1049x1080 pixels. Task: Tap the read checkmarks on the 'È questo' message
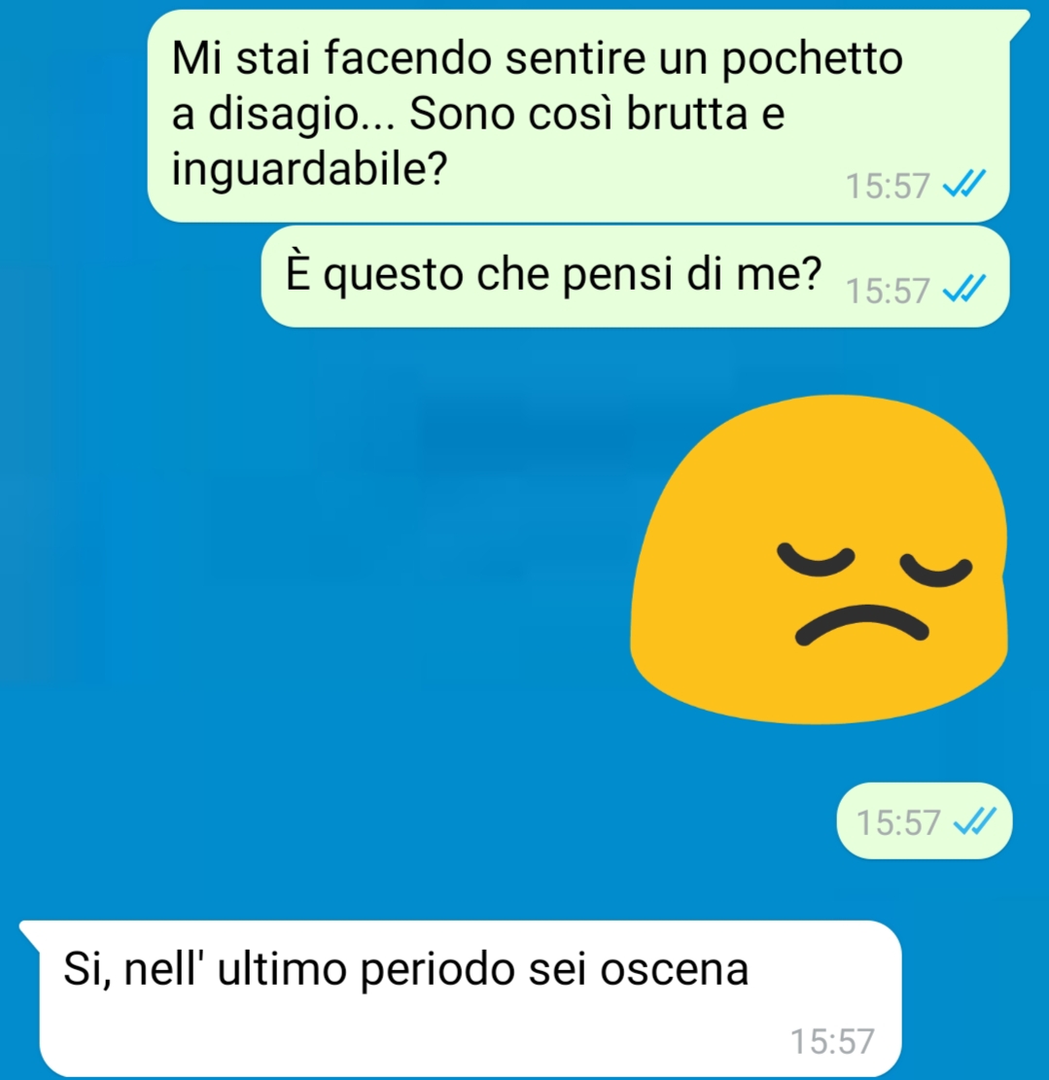point(964,289)
